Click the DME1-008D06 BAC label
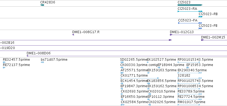The image size is (227, 106). click(x=39, y=53)
